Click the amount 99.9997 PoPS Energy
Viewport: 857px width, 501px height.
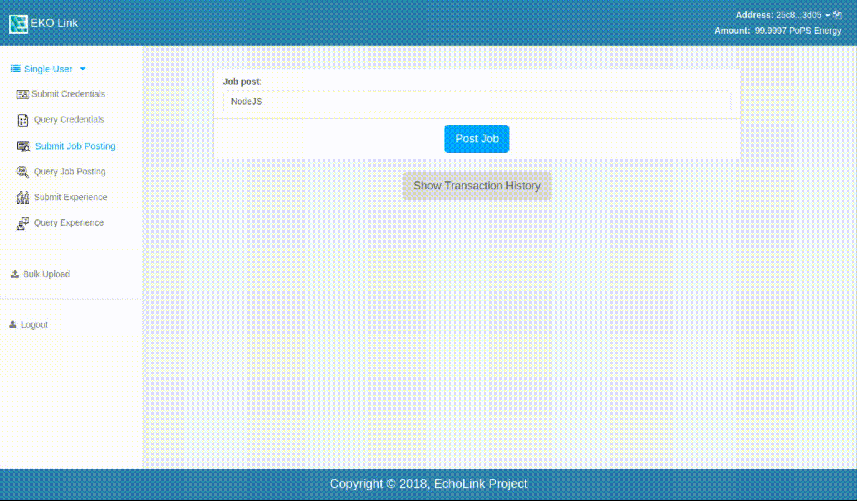click(x=798, y=31)
